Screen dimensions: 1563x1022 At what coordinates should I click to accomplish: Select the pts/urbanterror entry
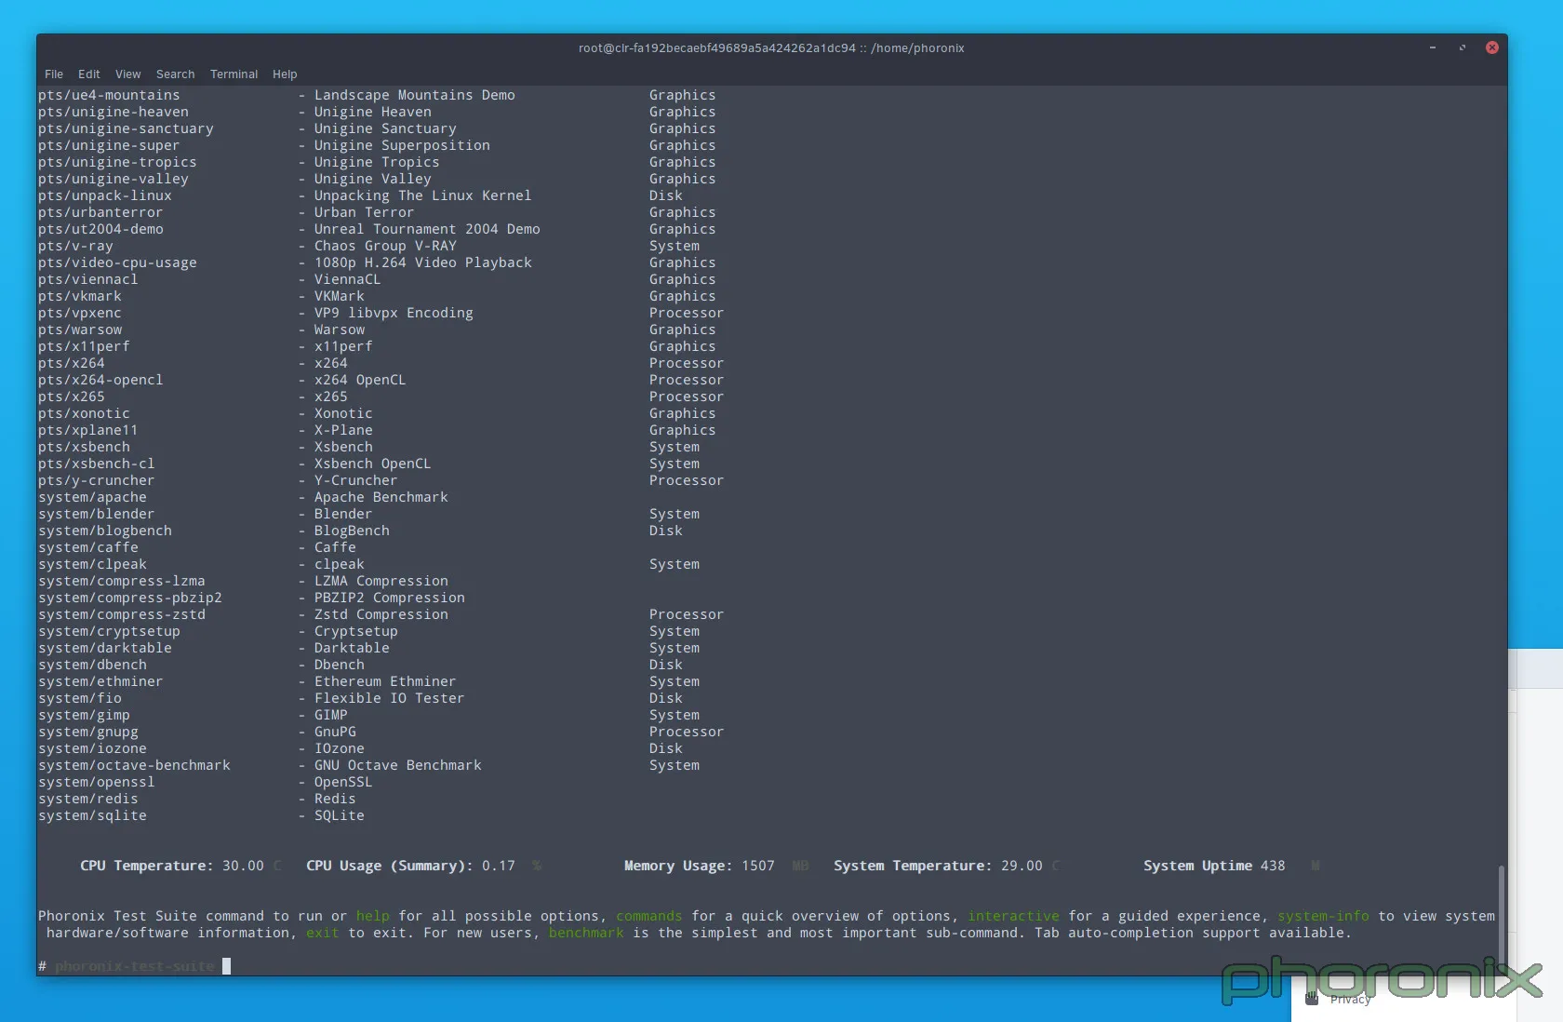click(x=100, y=212)
